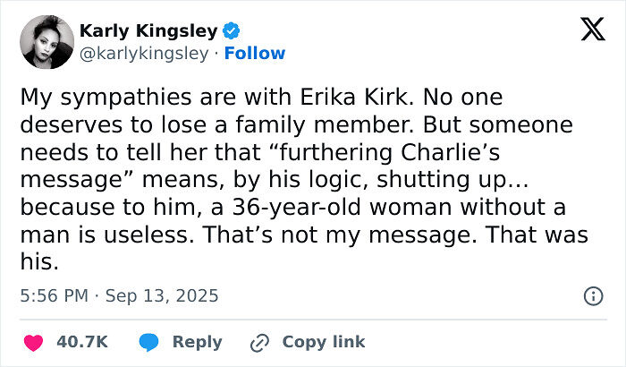
Task: Click the Karly Kingsley display name
Action: [x=148, y=31]
